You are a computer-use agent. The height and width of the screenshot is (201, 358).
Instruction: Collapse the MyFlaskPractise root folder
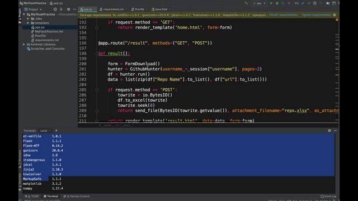coord(24,15)
